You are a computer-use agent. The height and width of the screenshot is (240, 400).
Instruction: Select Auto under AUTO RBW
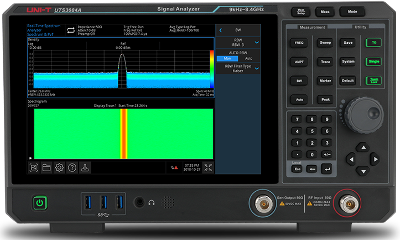[249, 59]
